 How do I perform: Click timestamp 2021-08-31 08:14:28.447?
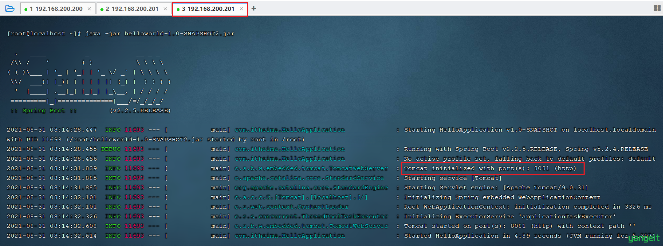(52, 130)
